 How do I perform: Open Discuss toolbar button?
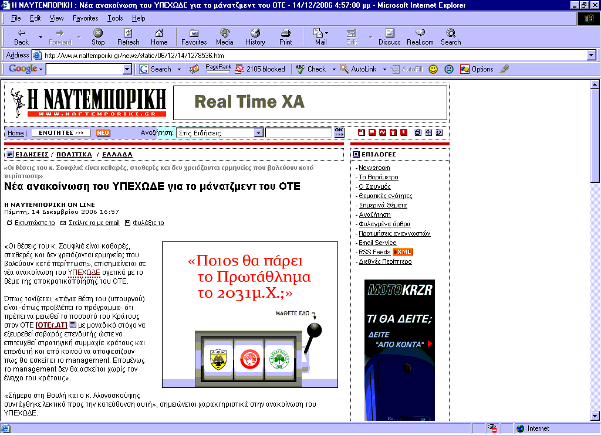pos(390,37)
